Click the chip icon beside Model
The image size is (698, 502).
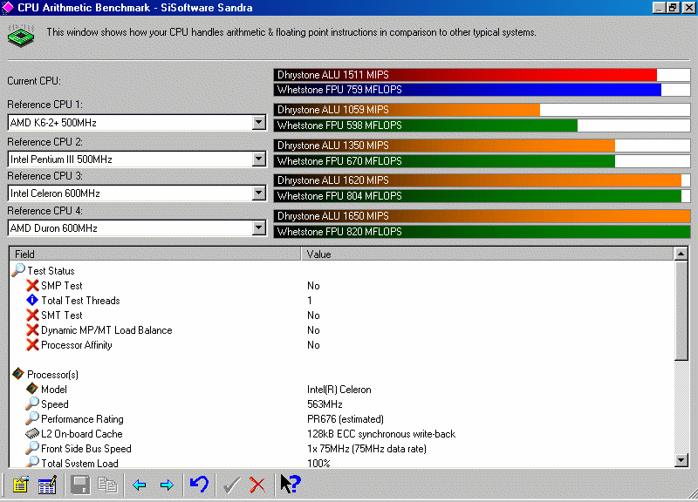32,389
